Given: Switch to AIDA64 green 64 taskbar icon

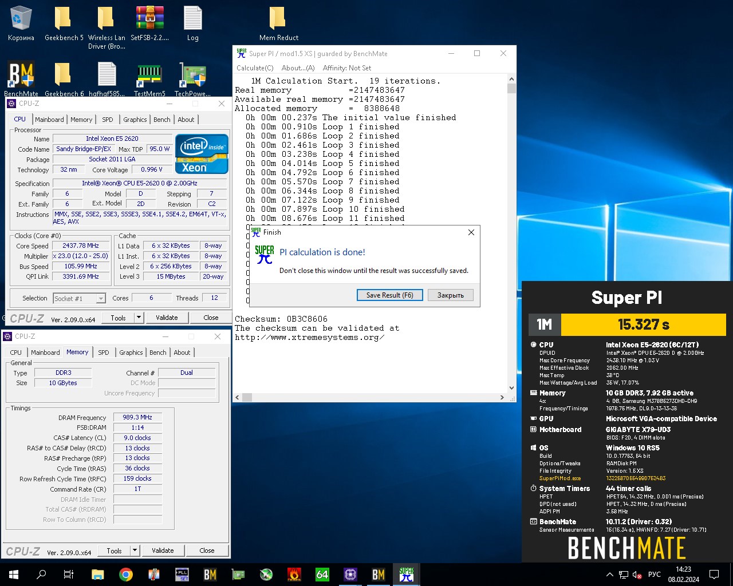Looking at the screenshot, I should pos(322,575).
